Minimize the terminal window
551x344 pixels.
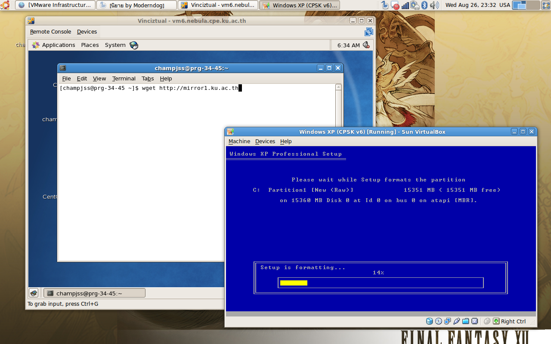pyautogui.click(x=321, y=68)
